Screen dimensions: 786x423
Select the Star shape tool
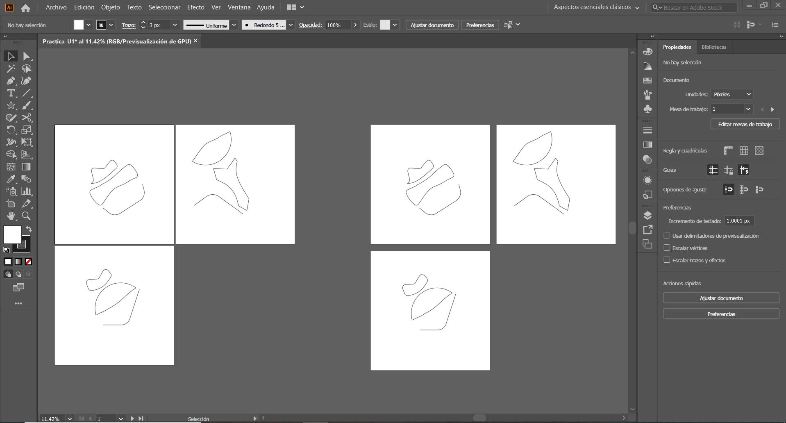[11, 105]
